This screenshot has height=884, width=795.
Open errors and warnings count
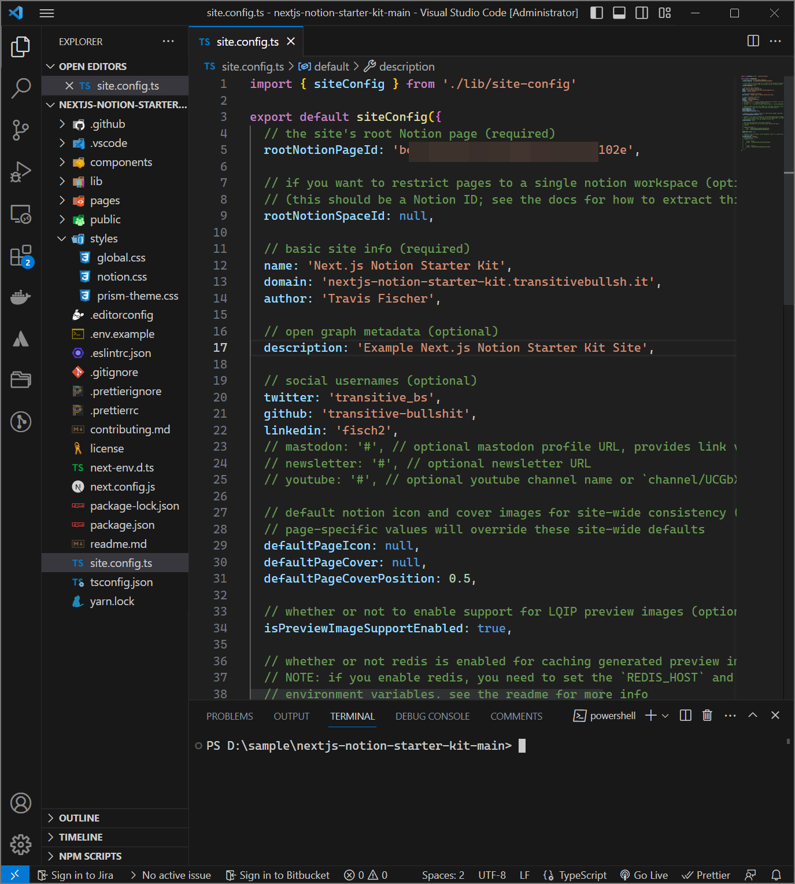(x=366, y=875)
